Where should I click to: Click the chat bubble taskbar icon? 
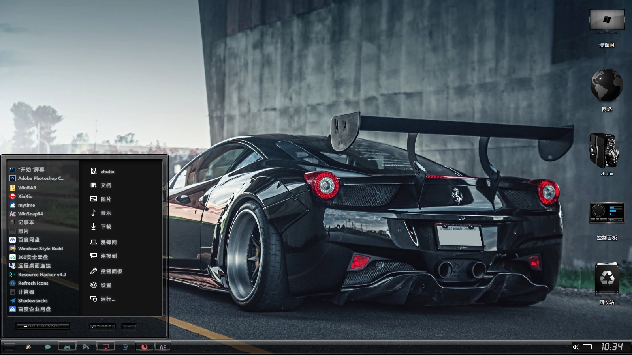click(x=47, y=347)
